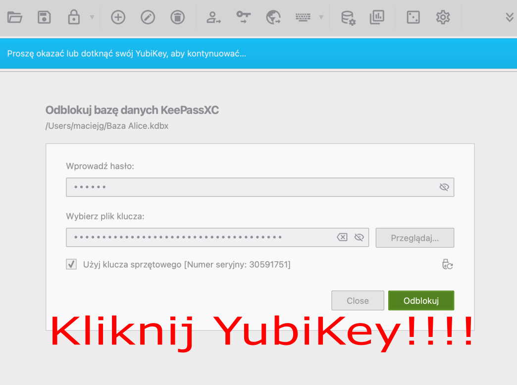Open database using folder icon

tap(15, 17)
